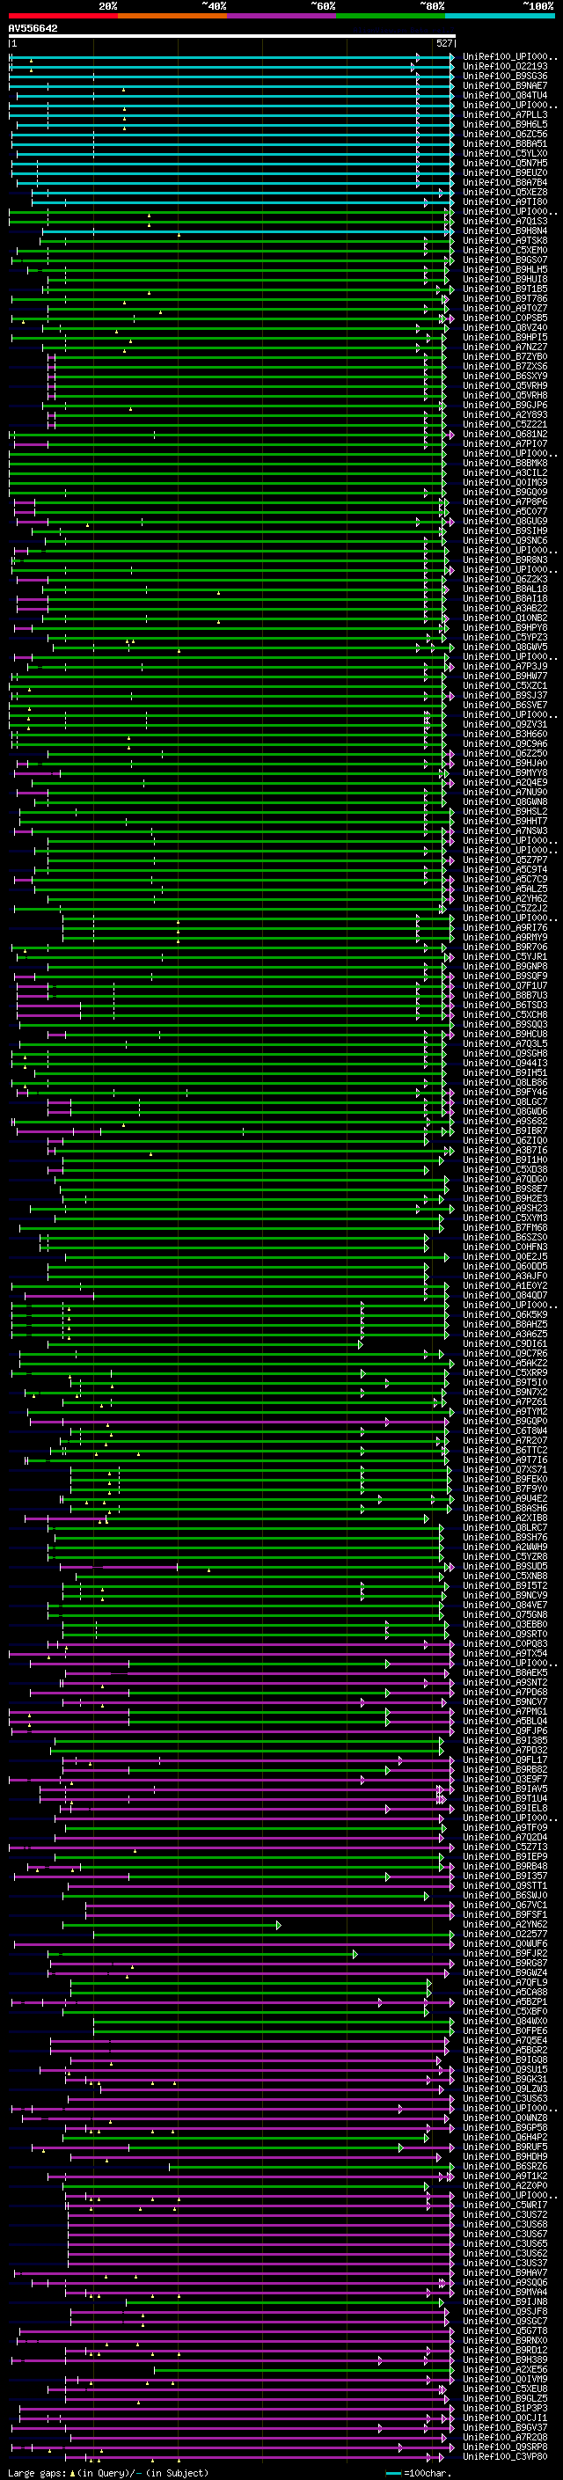Select the UniRef100_Q5N7H5 label

[x=505, y=163]
